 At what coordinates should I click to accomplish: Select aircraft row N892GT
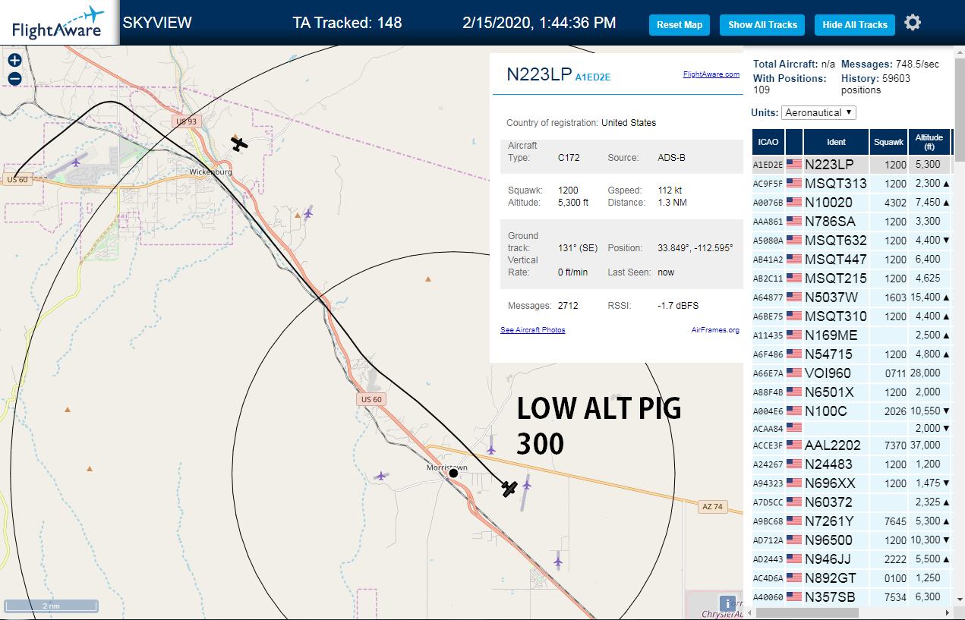click(x=851, y=578)
